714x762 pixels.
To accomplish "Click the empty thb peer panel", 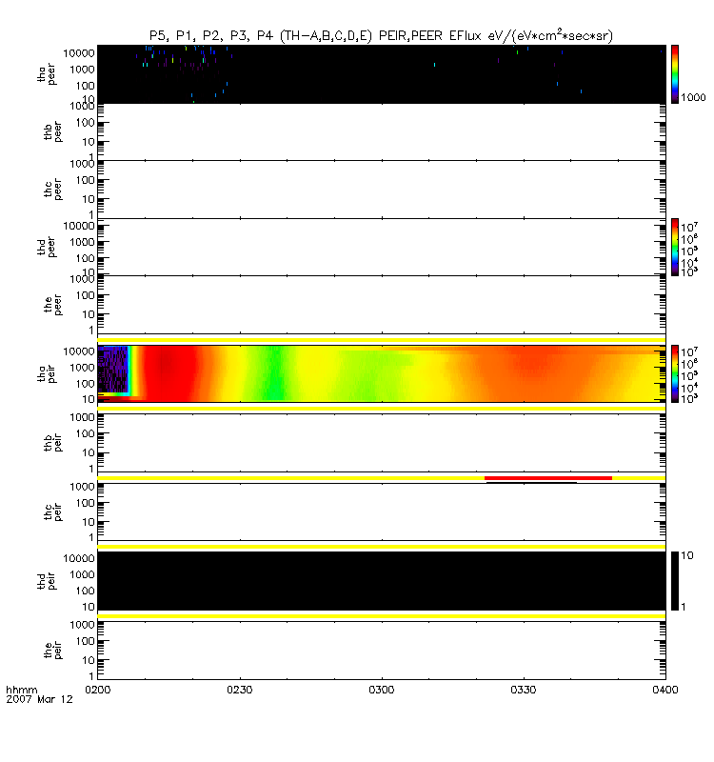I will (x=381, y=131).
